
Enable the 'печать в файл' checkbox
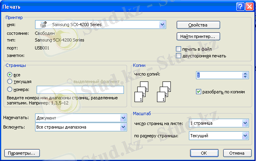click(179, 49)
